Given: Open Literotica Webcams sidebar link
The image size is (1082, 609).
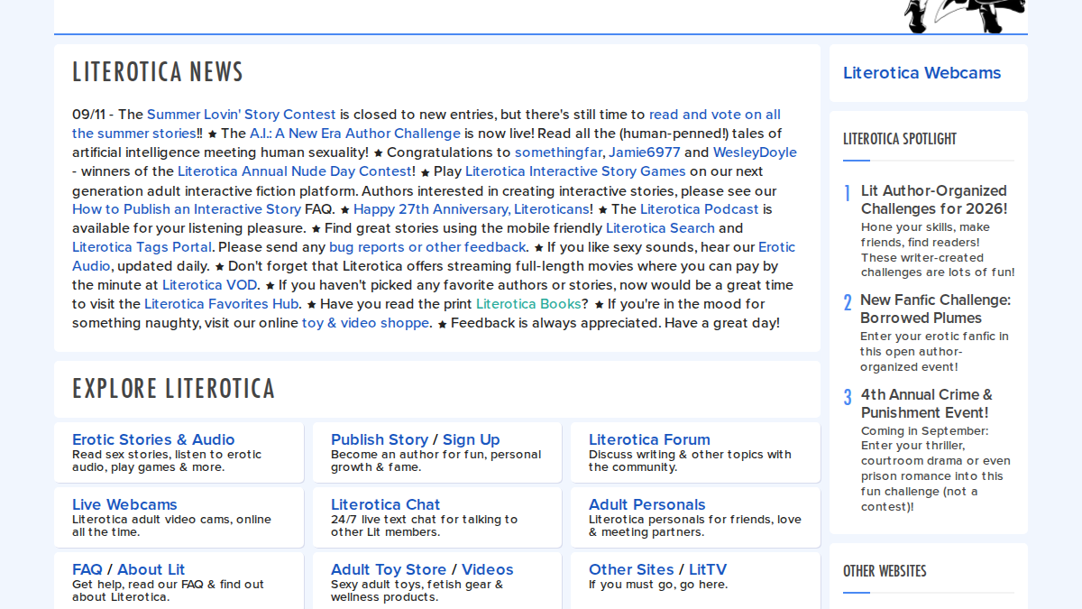Looking at the screenshot, I should tap(922, 73).
